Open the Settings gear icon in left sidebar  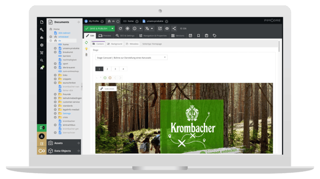click(42, 45)
